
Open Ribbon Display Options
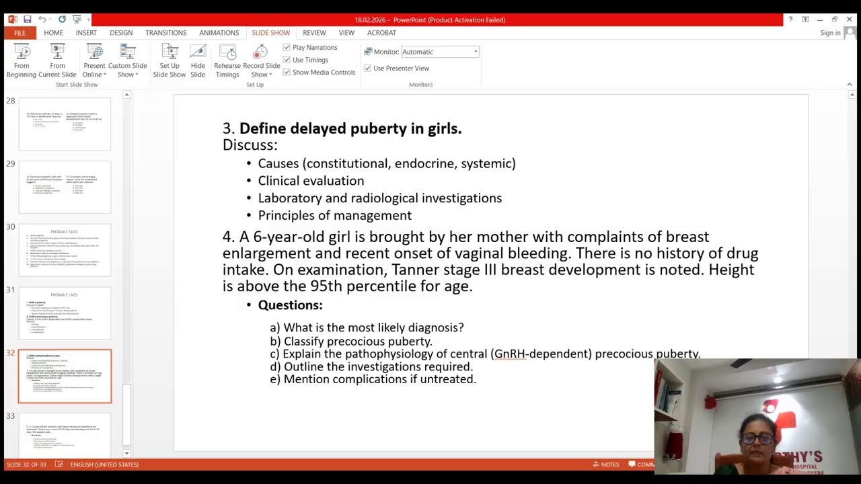pos(805,19)
